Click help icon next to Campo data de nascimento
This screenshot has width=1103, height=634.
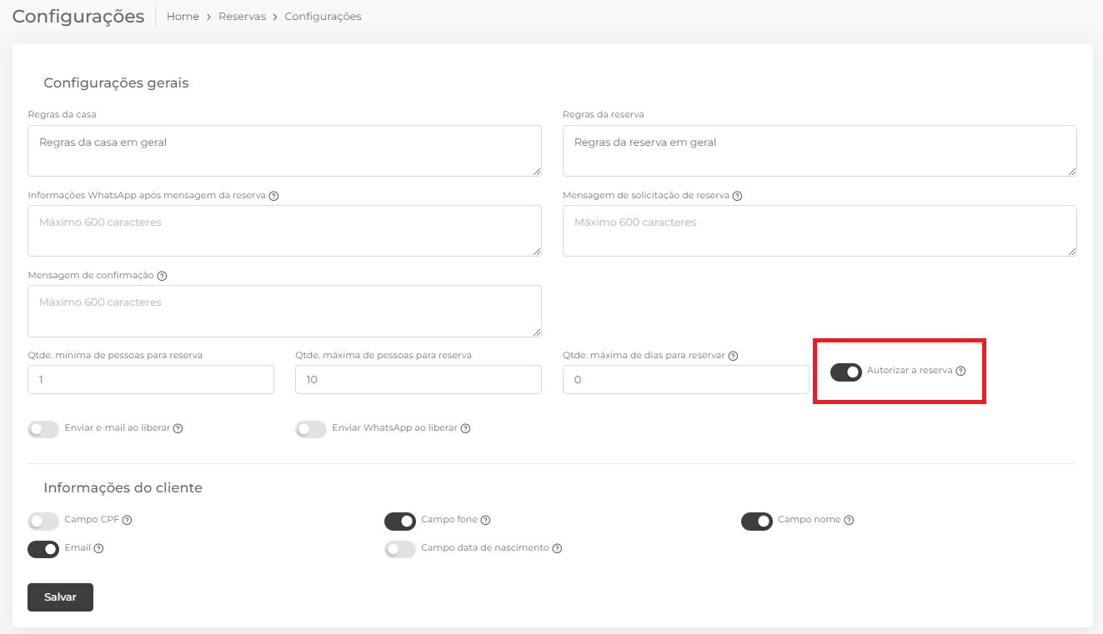pos(557,548)
